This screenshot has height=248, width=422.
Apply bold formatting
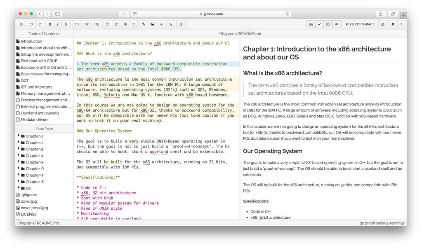coord(50,24)
